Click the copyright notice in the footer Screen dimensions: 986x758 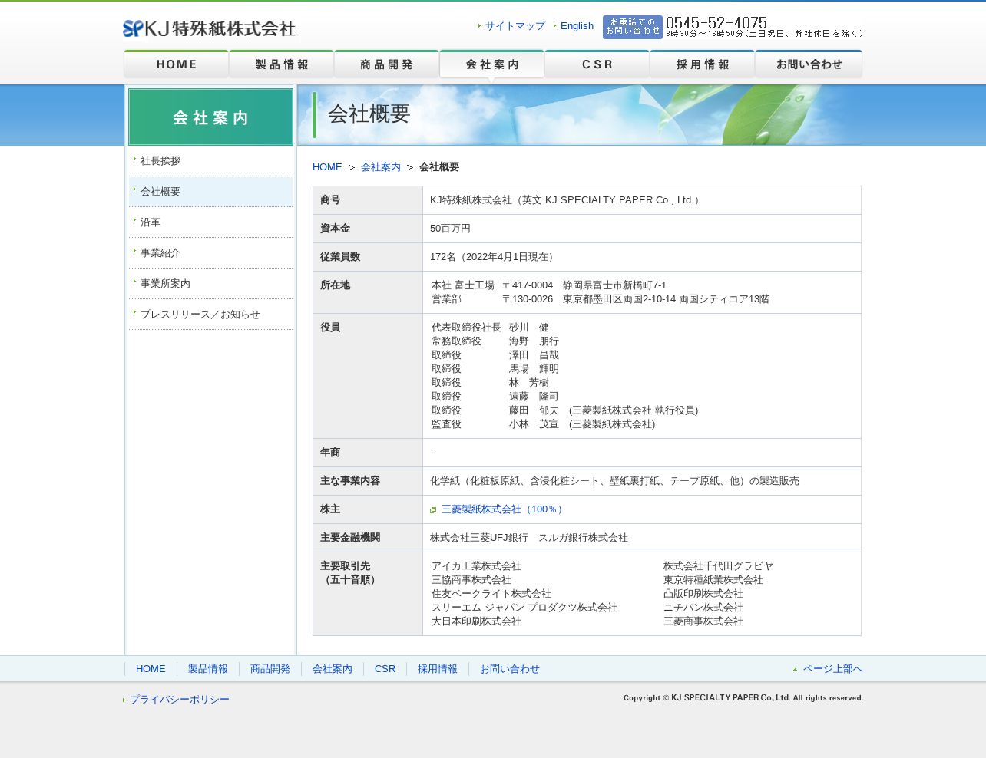click(x=743, y=698)
